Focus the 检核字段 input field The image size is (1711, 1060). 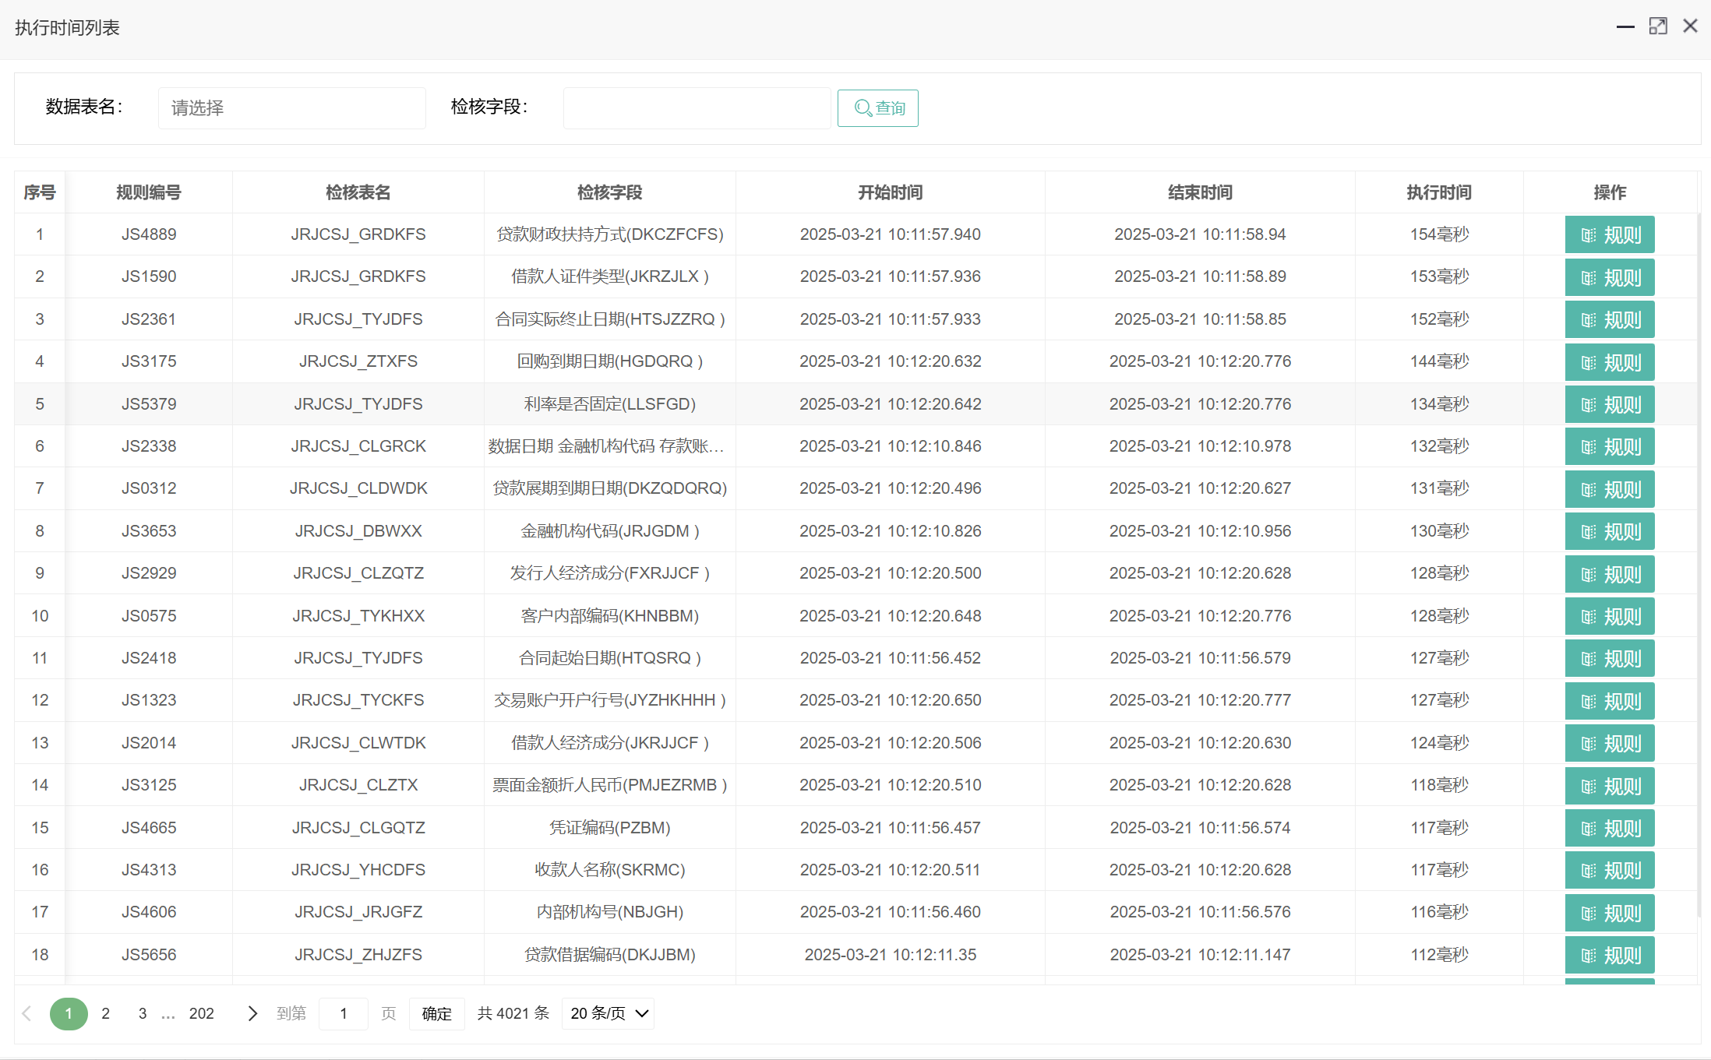click(x=696, y=108)
